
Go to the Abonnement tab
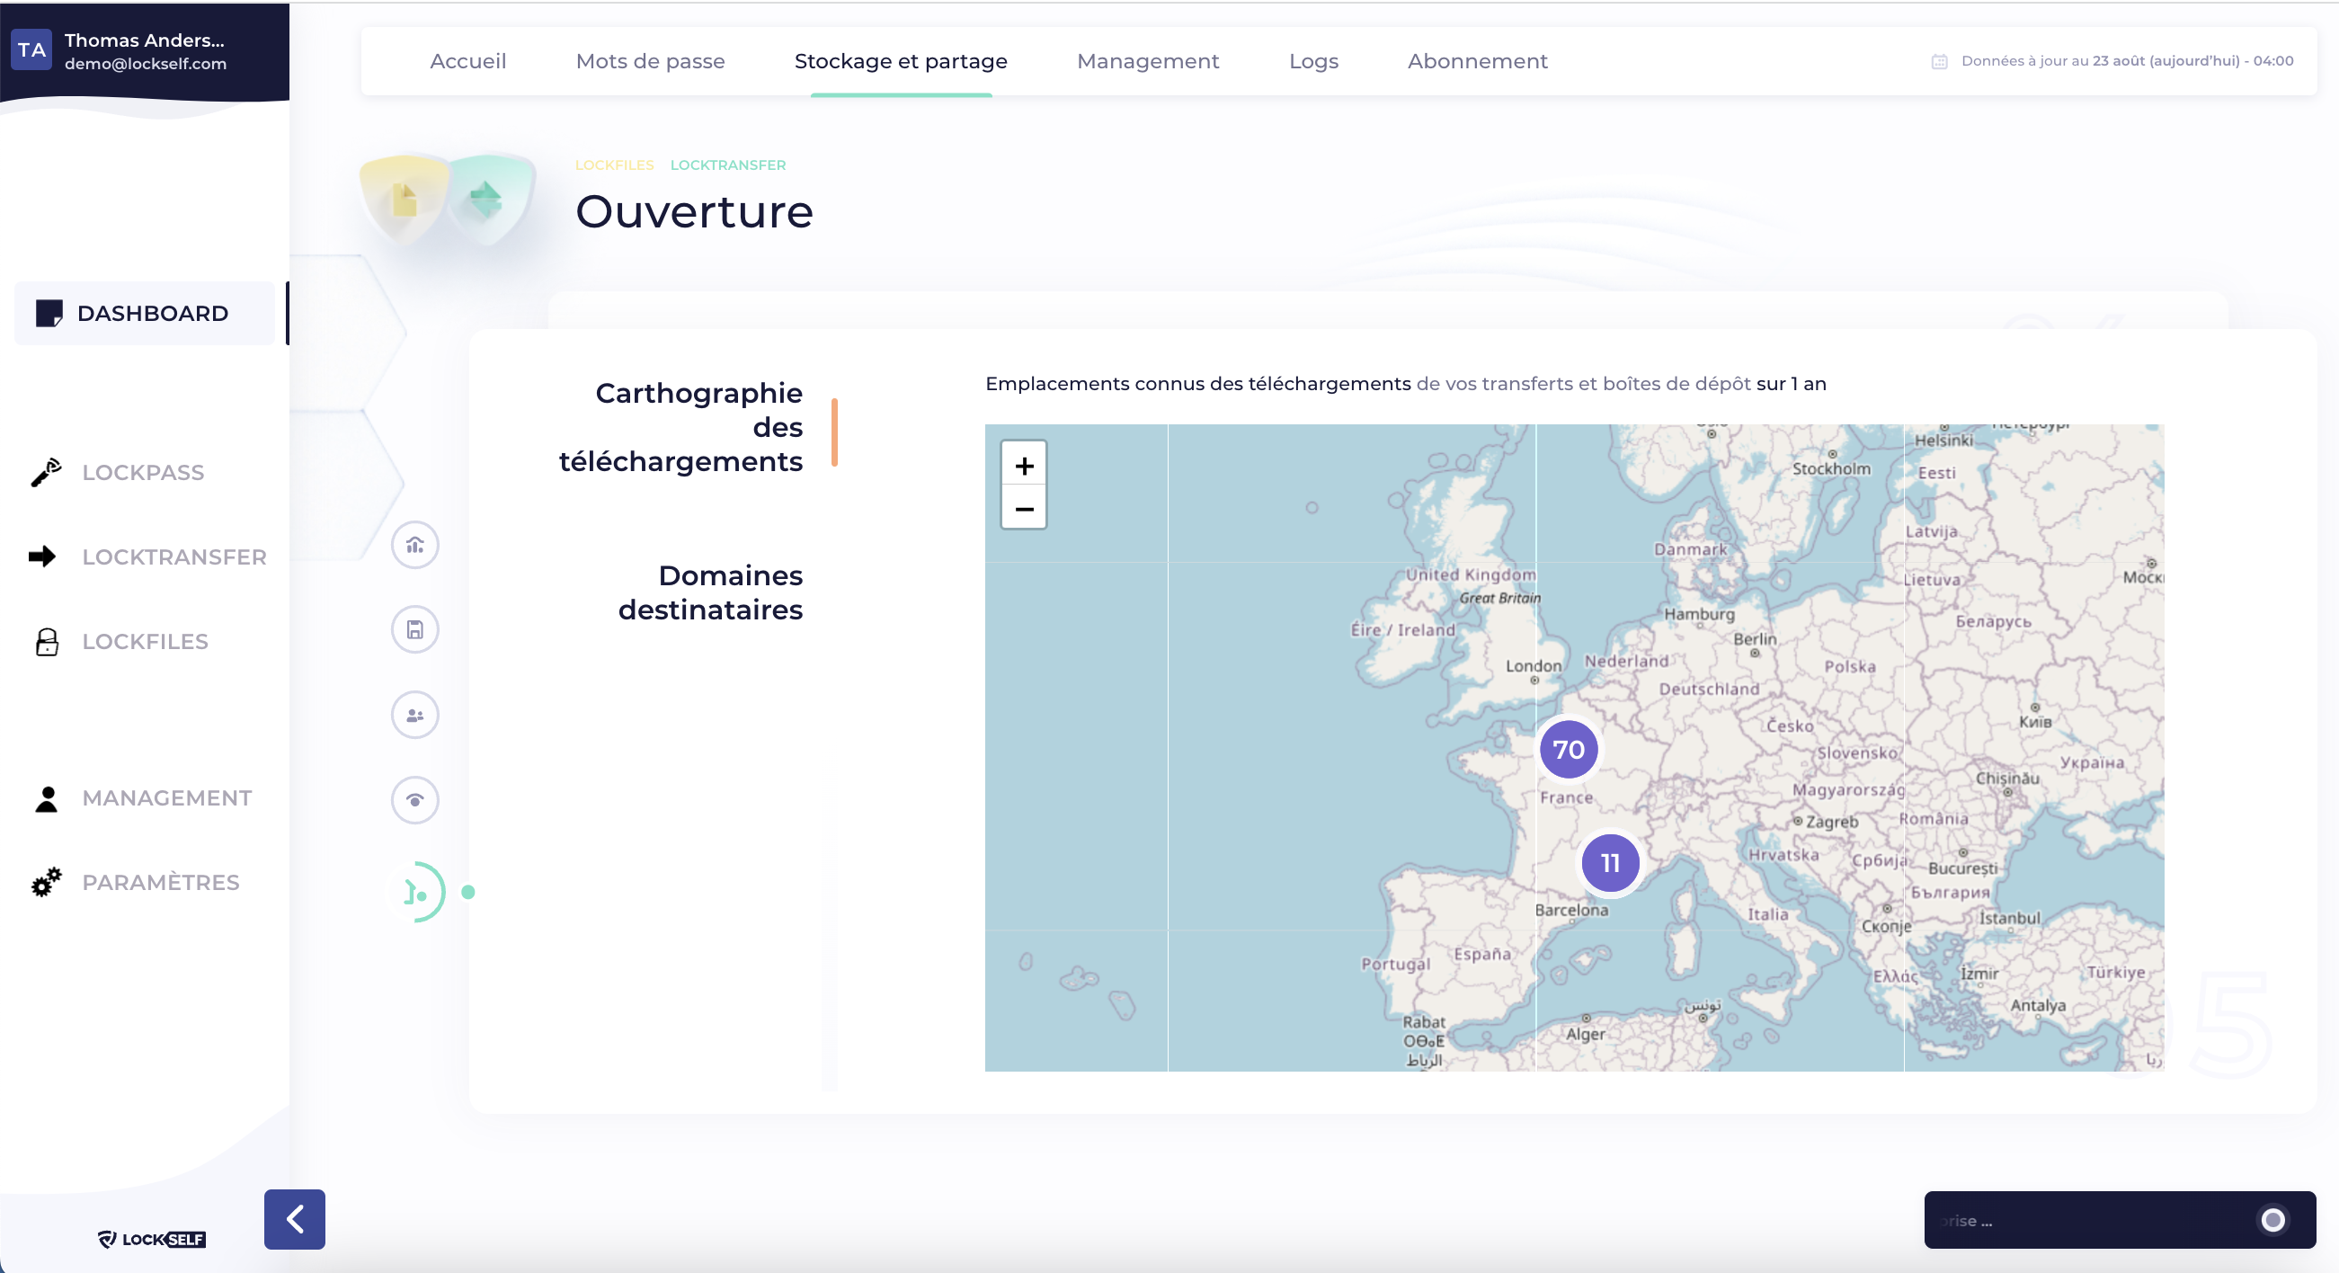tap(1476, 61)
